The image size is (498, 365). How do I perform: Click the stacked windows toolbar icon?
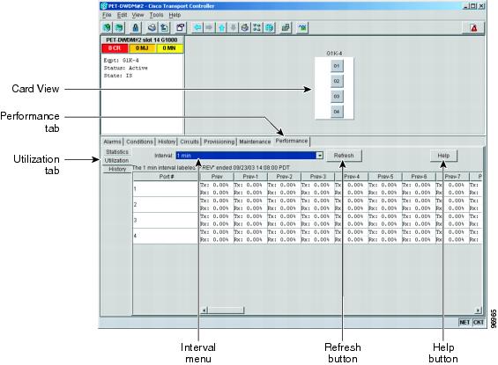(286, 27)
